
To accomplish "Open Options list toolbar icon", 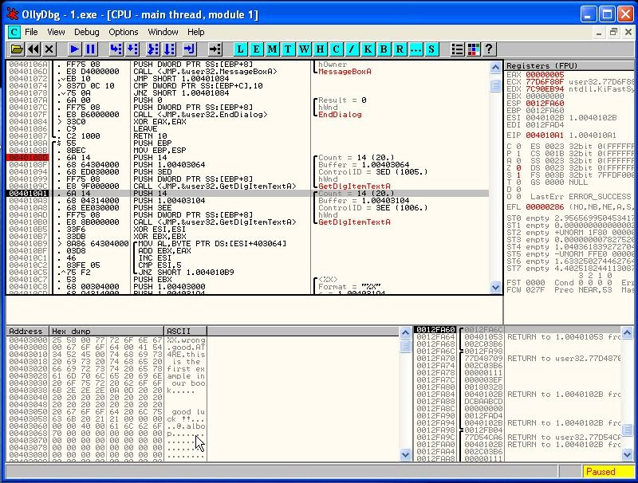I will pyautogui.click(x=457, y=49).
